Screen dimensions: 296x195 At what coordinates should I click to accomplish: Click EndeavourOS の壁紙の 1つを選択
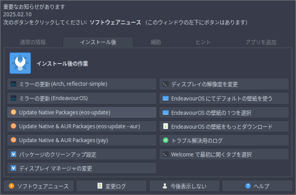[x=224, y=112]
